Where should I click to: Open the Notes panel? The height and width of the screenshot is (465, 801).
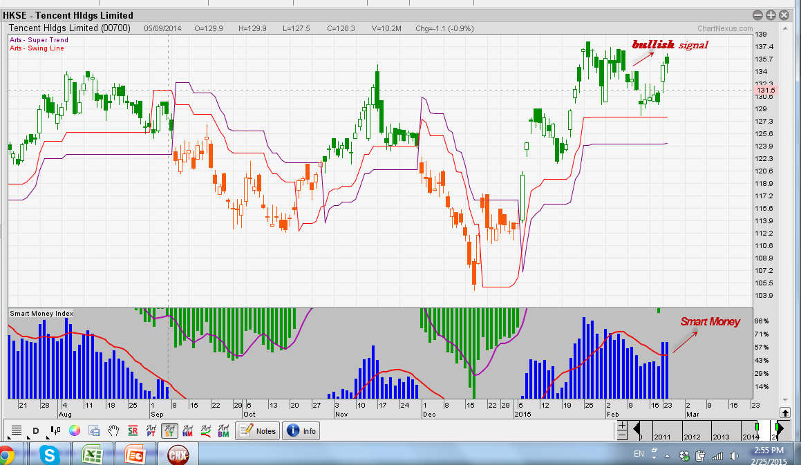pos(258,430)
